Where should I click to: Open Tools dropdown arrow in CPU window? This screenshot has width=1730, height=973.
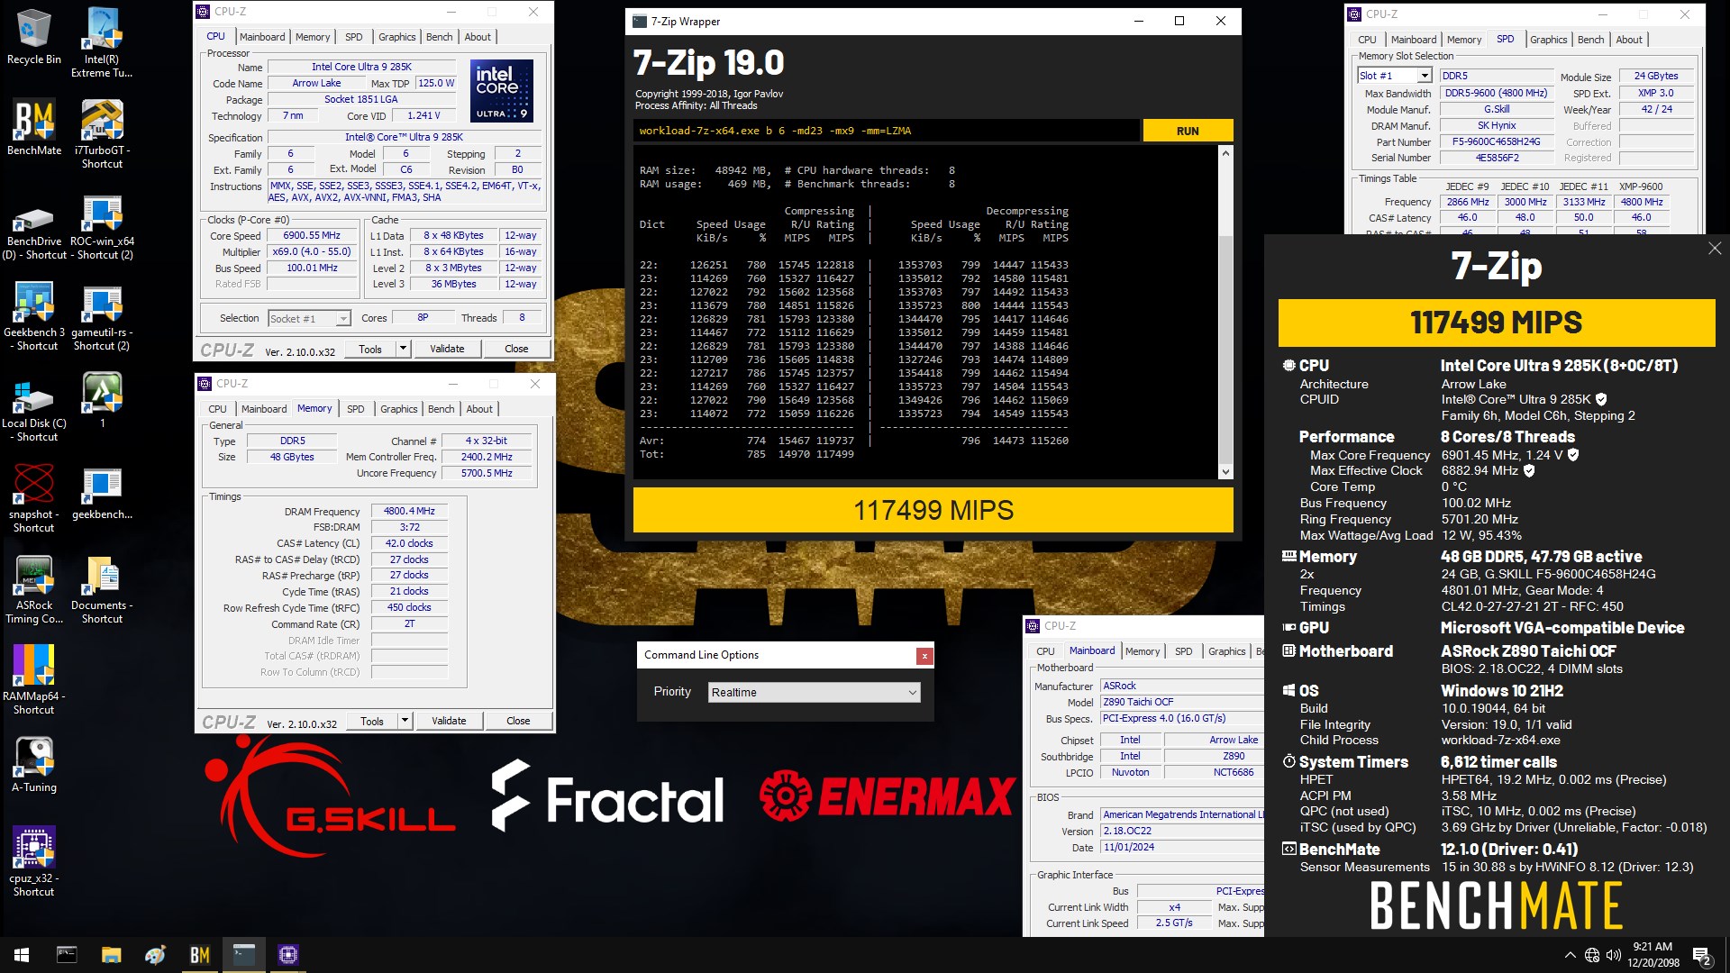(403, 349)
